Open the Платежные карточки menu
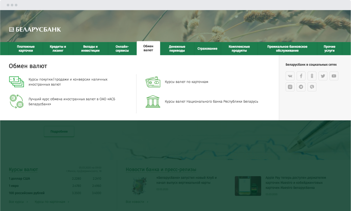This screenshot has height=211, width=351. click(x=26, y=48)
